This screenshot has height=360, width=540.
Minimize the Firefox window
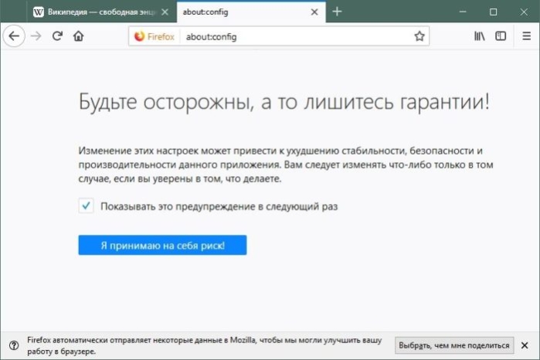[x=463, y=12]
